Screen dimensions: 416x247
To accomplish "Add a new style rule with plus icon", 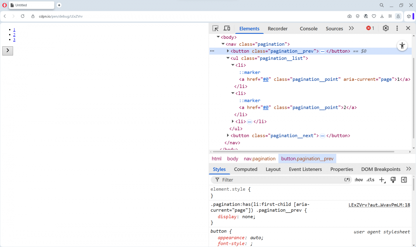I will tap(382, 180).
